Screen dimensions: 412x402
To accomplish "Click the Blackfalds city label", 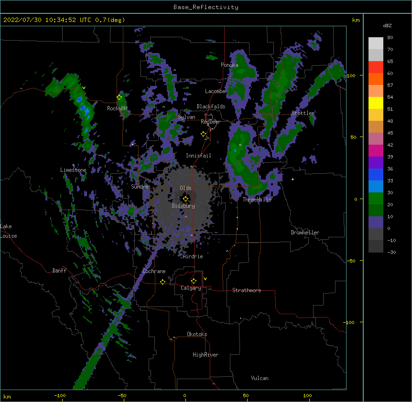I will point(211,106).
